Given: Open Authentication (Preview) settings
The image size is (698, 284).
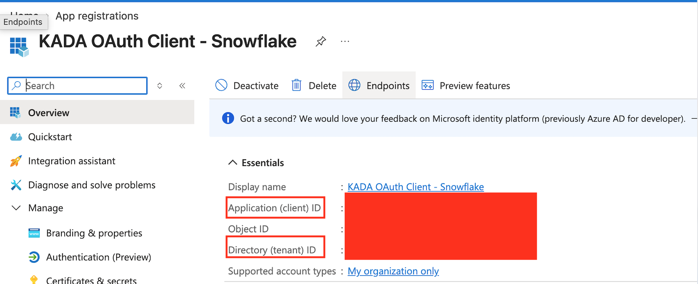Looking at the screenshot, I should [x=98, y=257].
